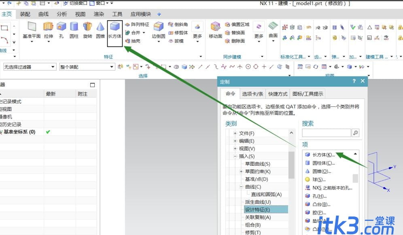The width and height of the screenshot is (403, 235).
Task: Click the 删除面 delete face command
Action: pos(235,41)
